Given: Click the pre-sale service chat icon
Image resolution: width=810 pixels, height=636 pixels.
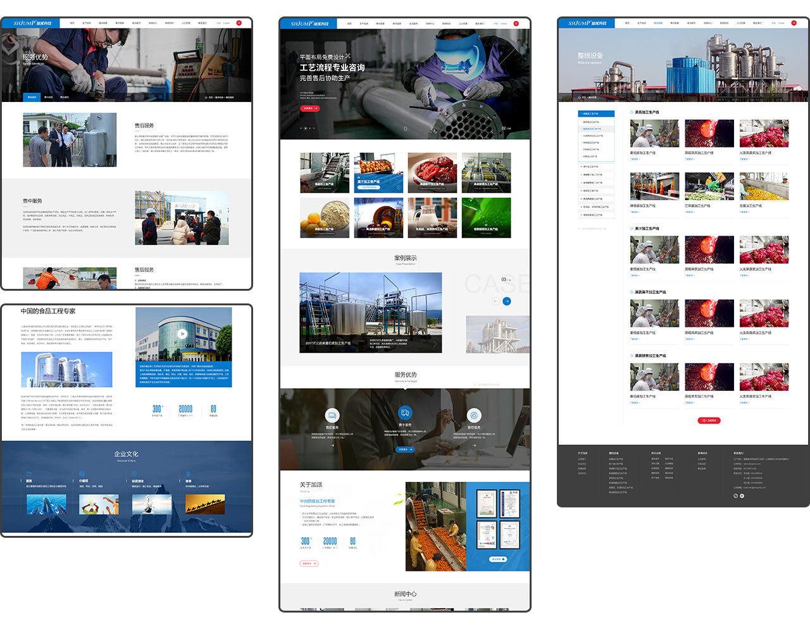Looking at the screenshot, I should [x=332, y=416].
